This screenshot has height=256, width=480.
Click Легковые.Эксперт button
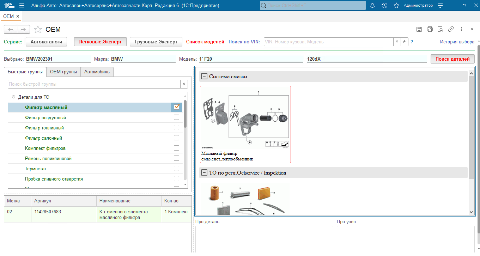tap(100, 42)
